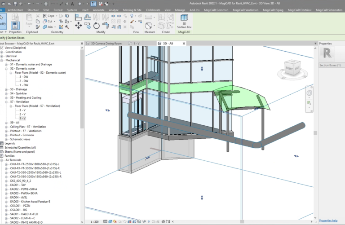Viewport: 345px width, 225px height.
Task: Click the bottom section box grip arrow
Action: pos(202,198)
